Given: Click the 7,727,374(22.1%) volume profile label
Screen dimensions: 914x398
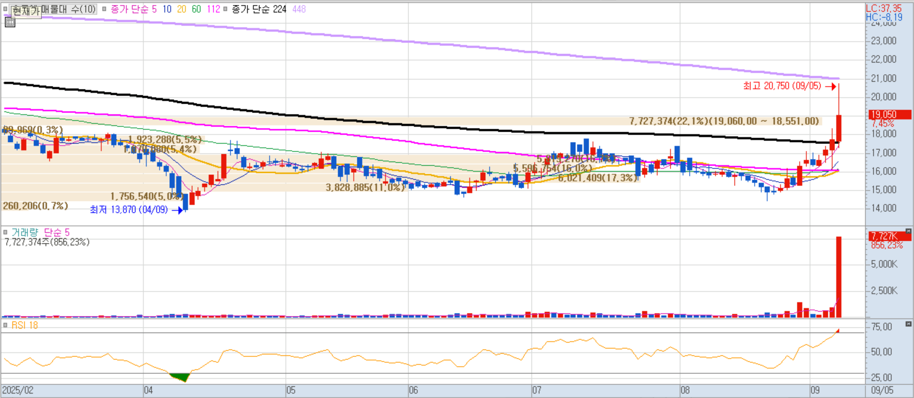Looking at the screenshot, I should click(724, 121).
